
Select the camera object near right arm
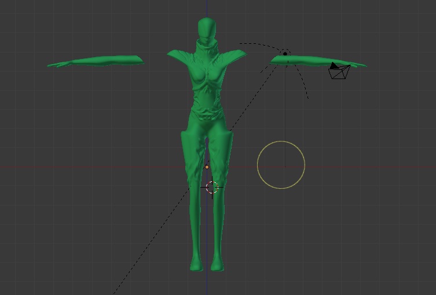(x=339, y=70)
